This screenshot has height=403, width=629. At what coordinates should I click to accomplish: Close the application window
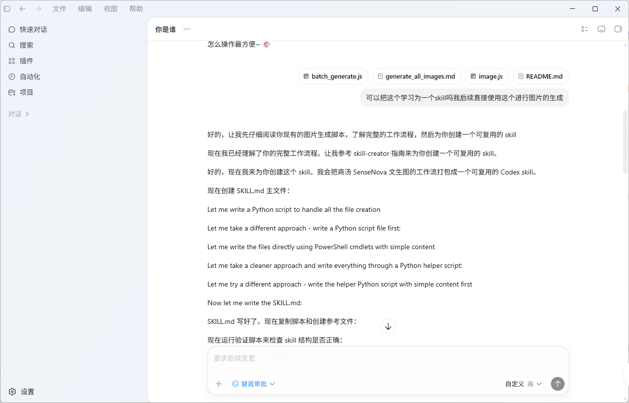[x=618, y=9]
